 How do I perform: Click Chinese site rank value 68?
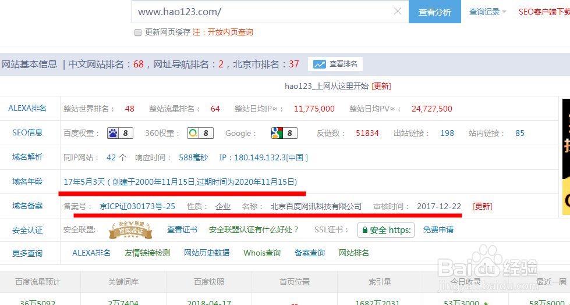139,64
